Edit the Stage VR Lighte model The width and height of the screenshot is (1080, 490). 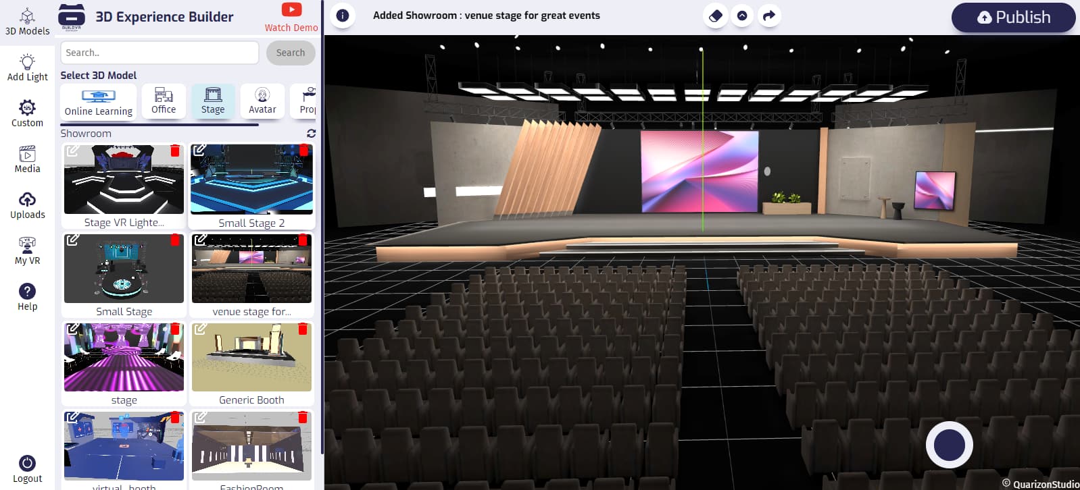click(x=72, y=151)
